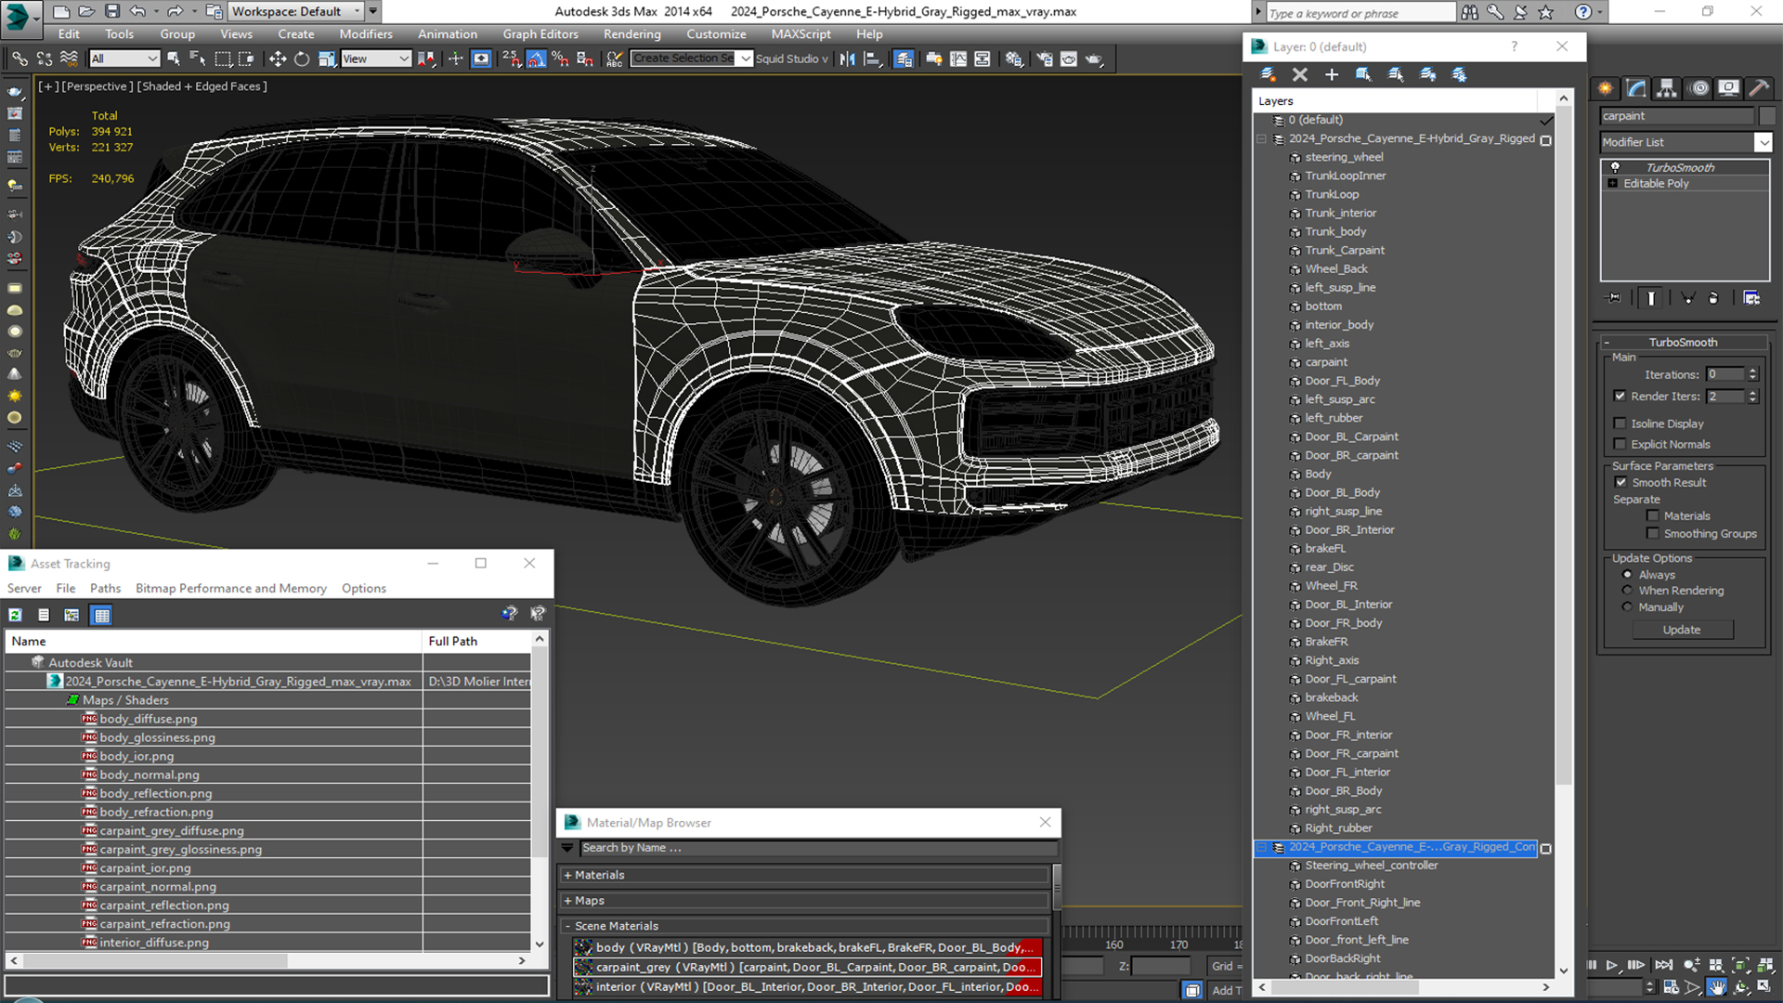This screenshot has height=1003, width=1783.
Task: Click the Save File disk icon
Action: (111, 11)
